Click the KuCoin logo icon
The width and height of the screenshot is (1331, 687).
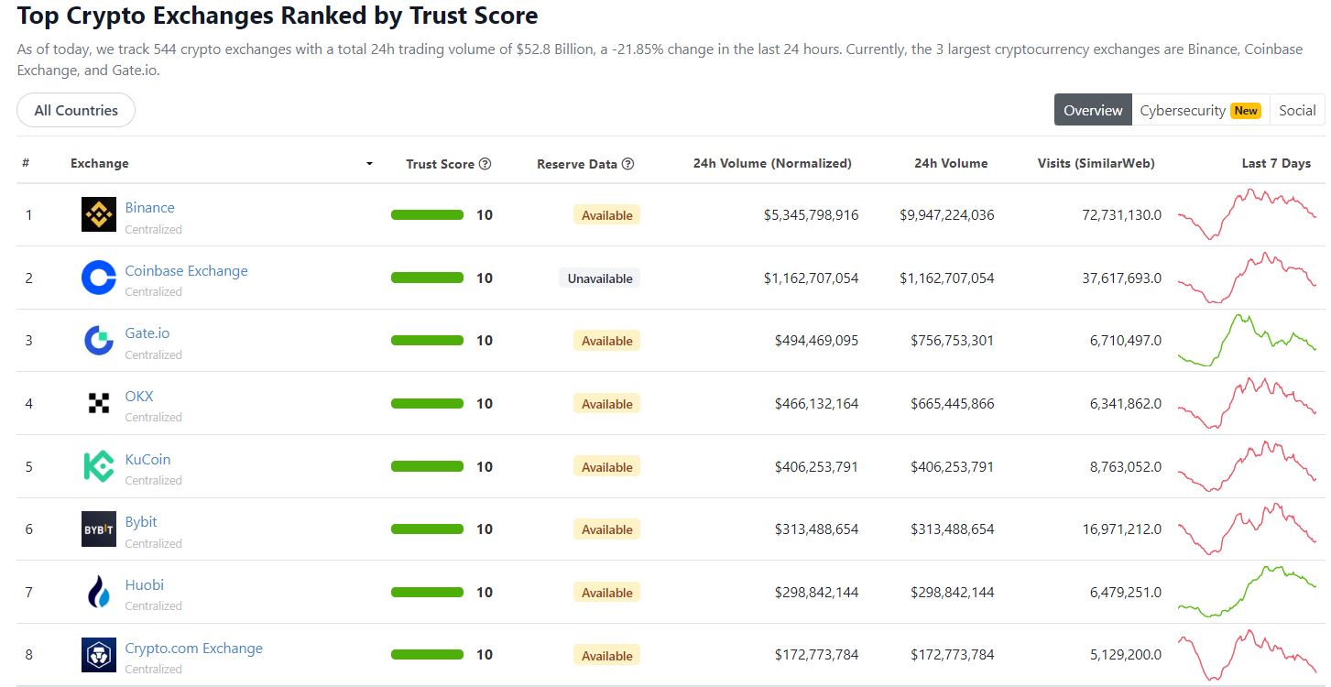click(99, 466)
